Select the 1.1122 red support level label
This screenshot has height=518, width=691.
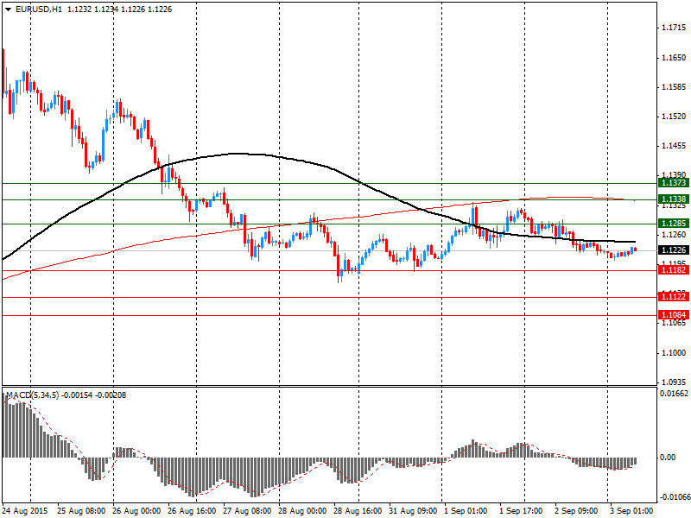674,297
